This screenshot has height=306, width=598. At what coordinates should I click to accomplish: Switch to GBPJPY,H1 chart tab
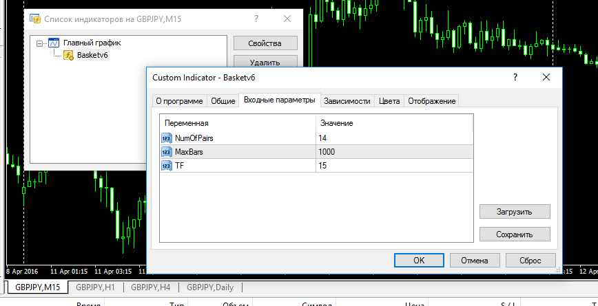[95, 287]
